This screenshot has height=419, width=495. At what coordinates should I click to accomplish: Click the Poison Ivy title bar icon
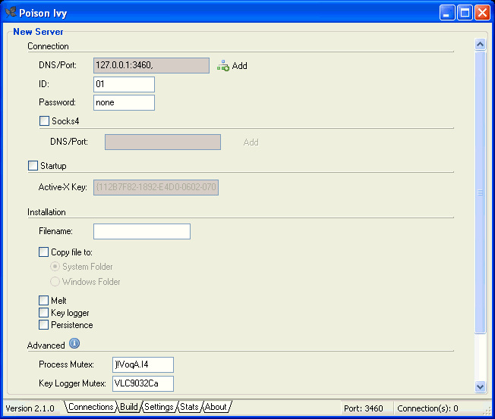(10, 12)
